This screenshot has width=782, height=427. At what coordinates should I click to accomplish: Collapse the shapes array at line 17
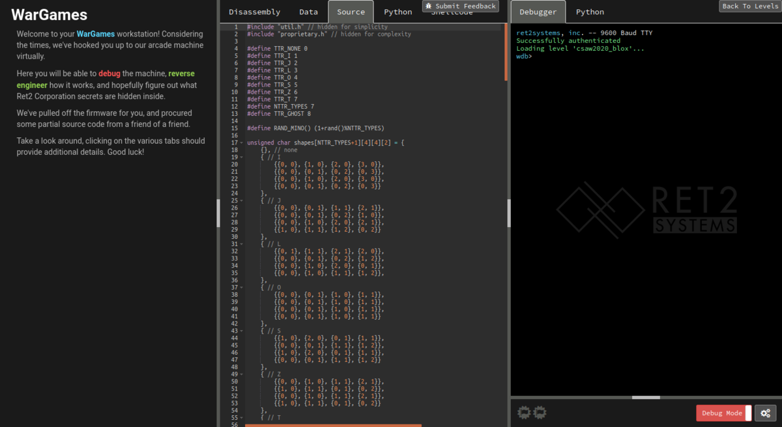point(242,143)
